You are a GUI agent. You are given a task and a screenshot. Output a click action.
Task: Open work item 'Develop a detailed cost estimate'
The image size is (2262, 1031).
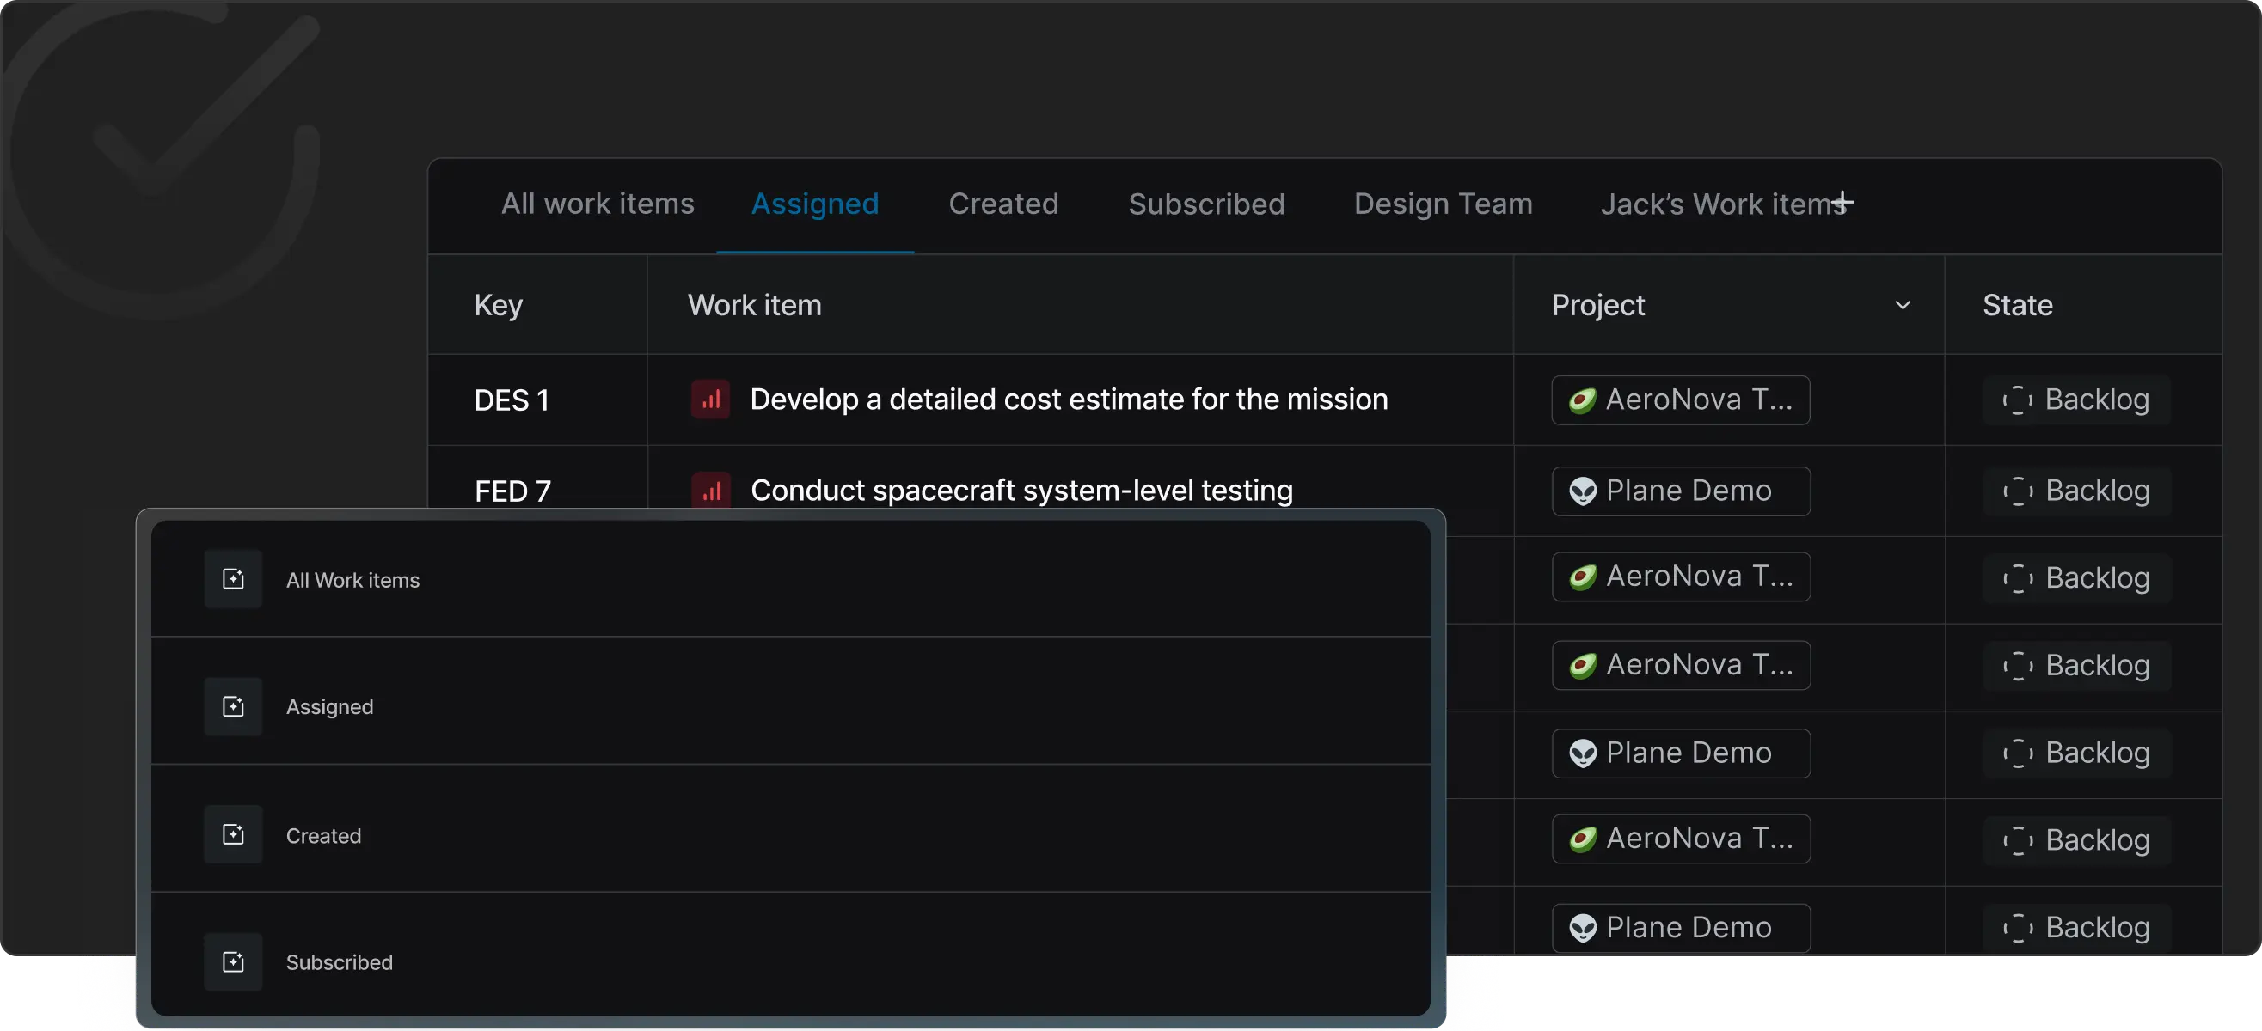(1068, 400)
